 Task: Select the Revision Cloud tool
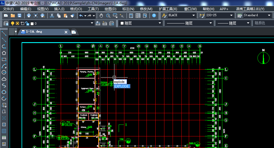tap(4, 79)
